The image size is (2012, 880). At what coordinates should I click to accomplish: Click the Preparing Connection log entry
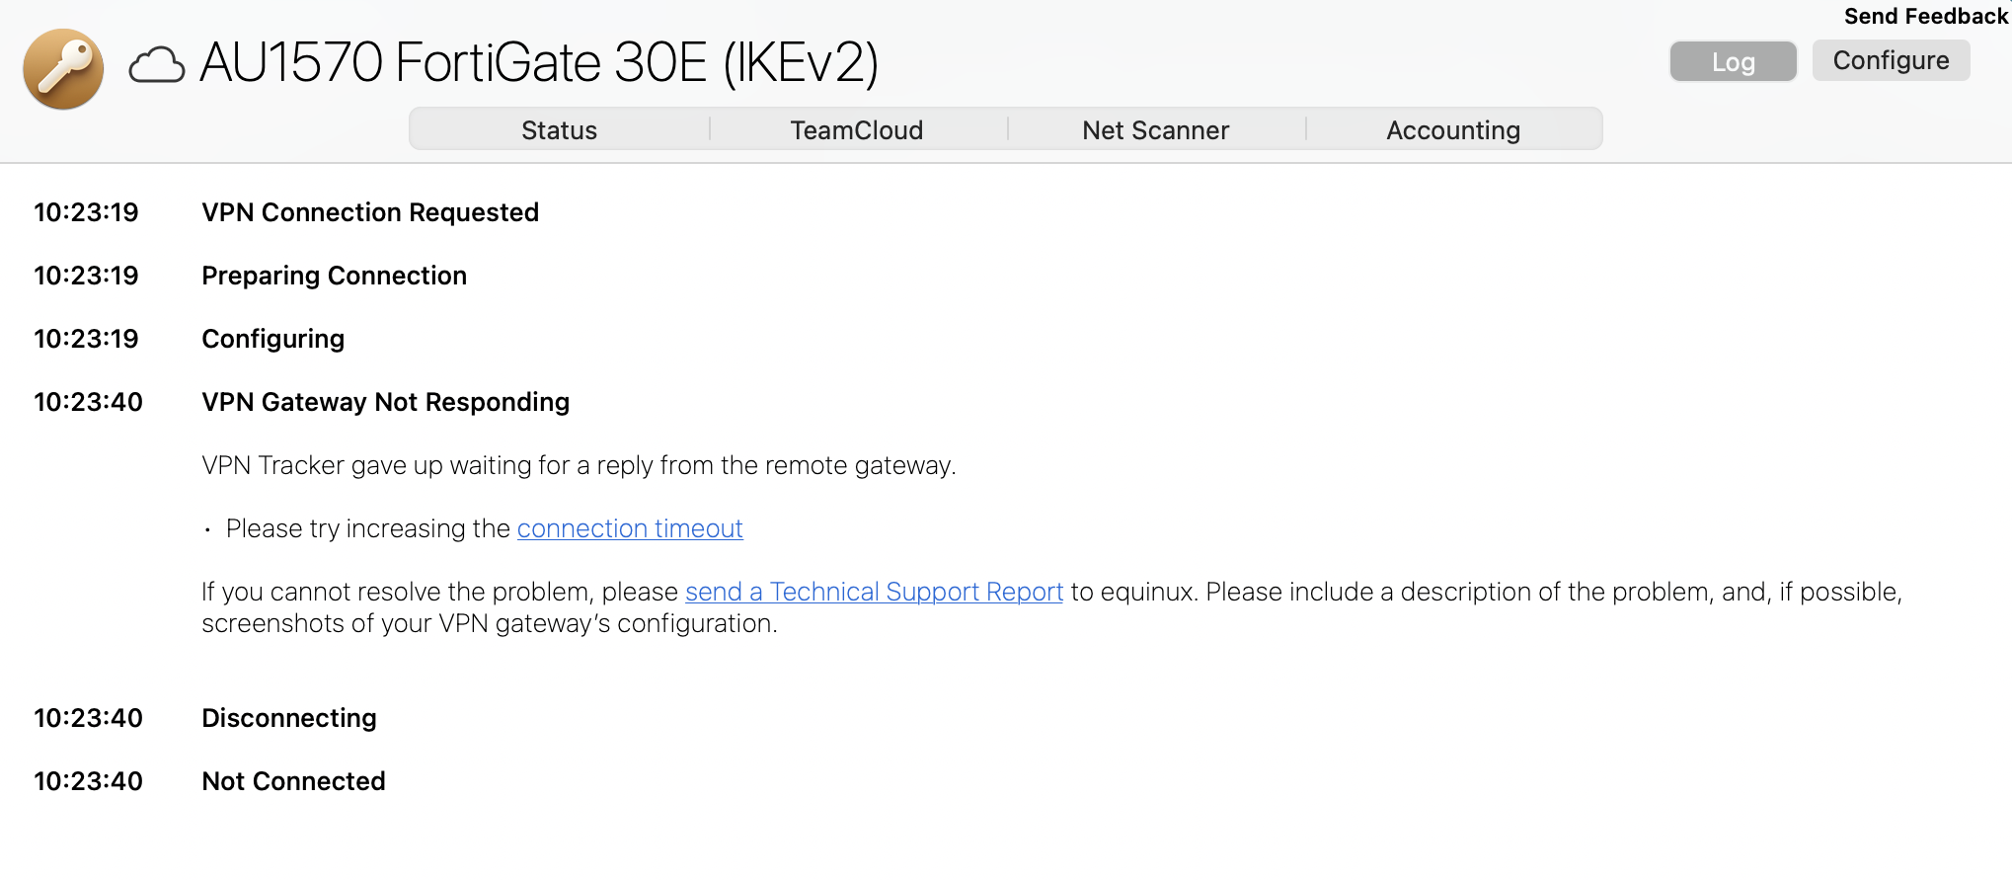coord(334,276)
